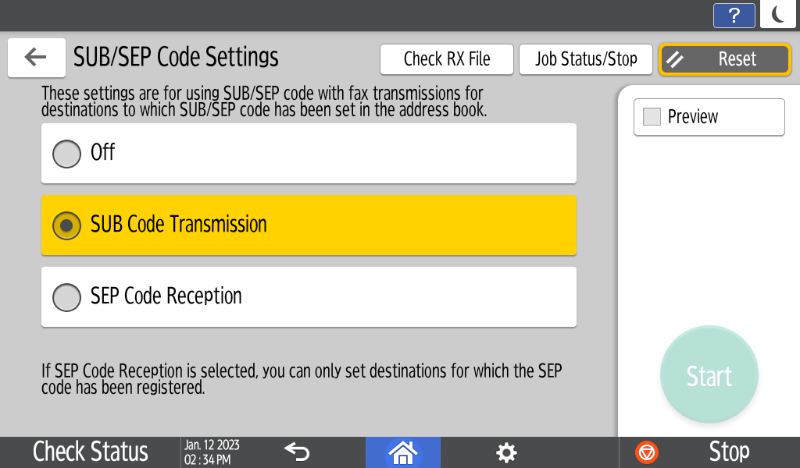Open settings gear icon in bottom bar
The image size is (800, 468).
pyautogui.click(x=506, y=452)
